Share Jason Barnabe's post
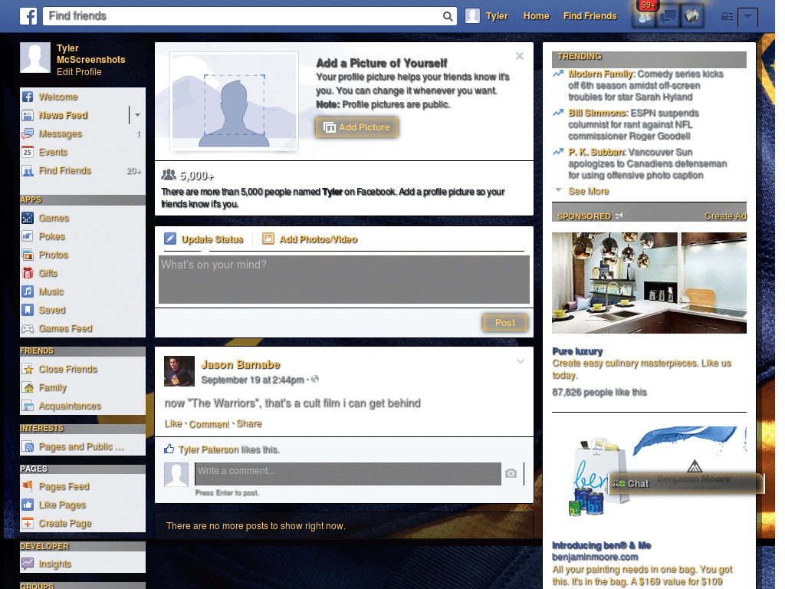The width and height of the screenshot is (785, 589). 249,424
